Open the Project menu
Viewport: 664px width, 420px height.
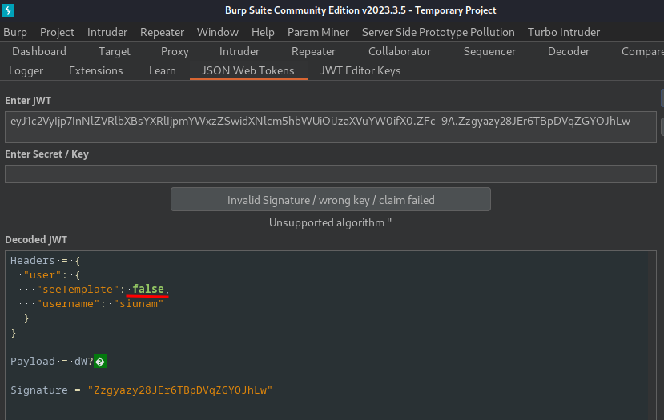57,32
